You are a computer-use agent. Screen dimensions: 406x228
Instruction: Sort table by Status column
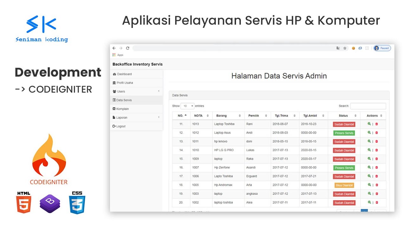(x=344, y=116)
